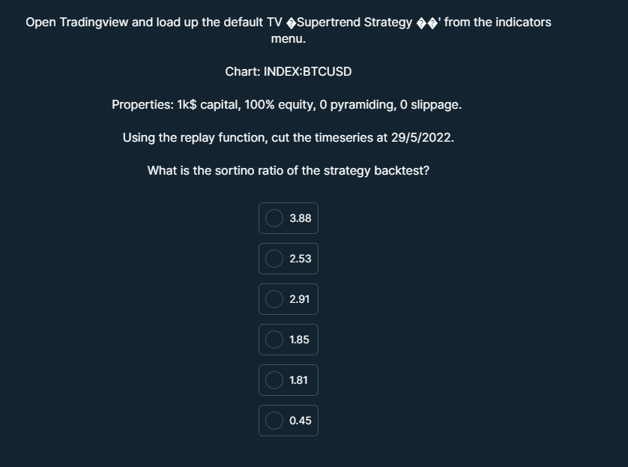Click the 'Open Tradingview and load' instruction line
Screen dimensions: 628x467
pyautogui.click(x=289, y=22)
